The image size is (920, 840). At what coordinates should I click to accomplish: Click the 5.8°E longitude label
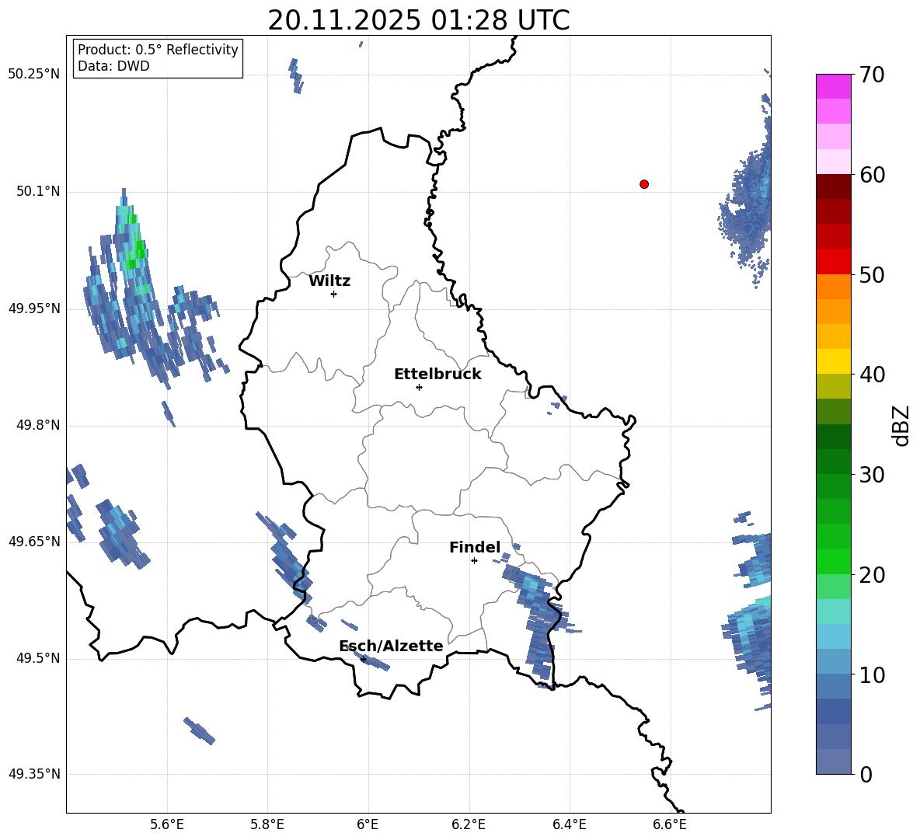click(x=267, y=824)
